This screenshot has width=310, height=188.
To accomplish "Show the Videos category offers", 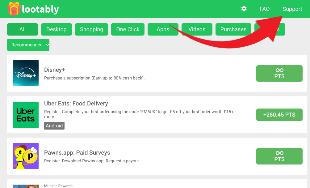I will [x=197, y=29].
